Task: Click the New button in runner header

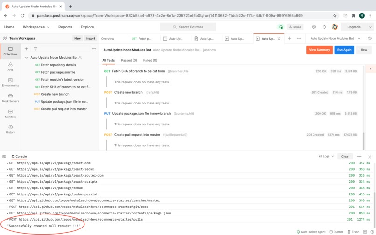Action: (364, 50)
